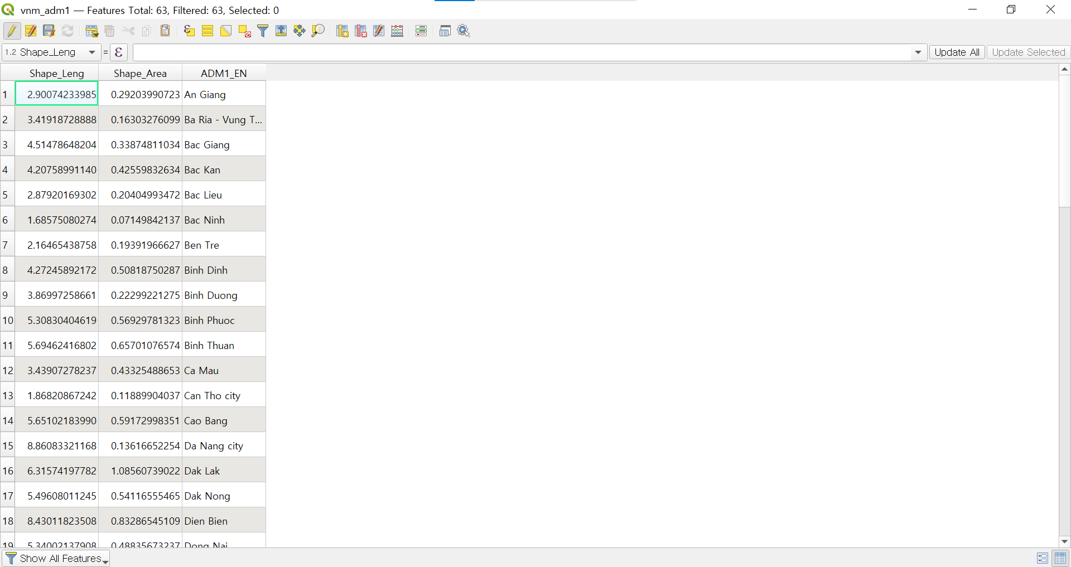Restore down the attribute table window
Image resolution: width=1071 pixels, height=567 pixels.
1011,9
